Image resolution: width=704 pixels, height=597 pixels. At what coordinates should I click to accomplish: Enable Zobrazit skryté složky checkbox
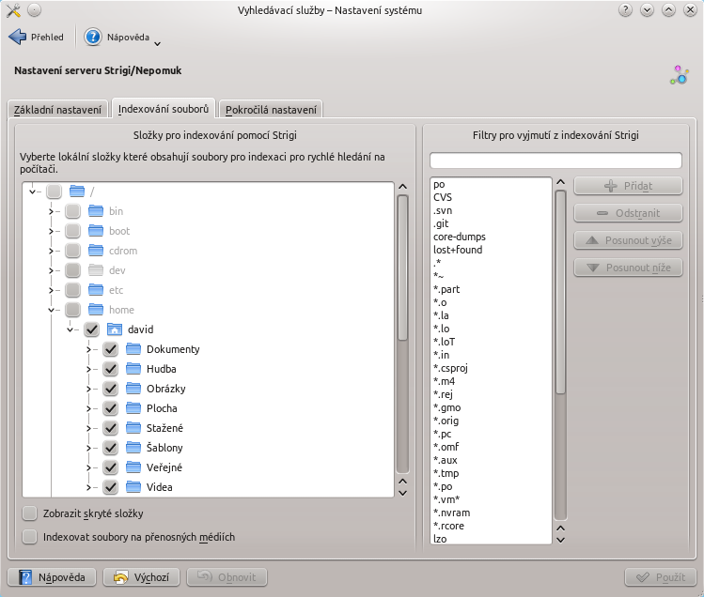click(x=30, y=513)
